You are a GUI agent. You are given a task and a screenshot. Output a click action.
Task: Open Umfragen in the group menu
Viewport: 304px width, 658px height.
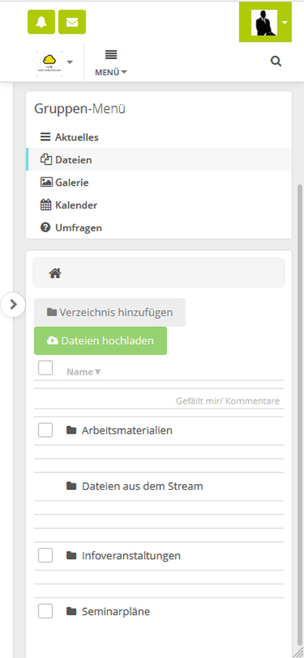(x=159, y=228)
